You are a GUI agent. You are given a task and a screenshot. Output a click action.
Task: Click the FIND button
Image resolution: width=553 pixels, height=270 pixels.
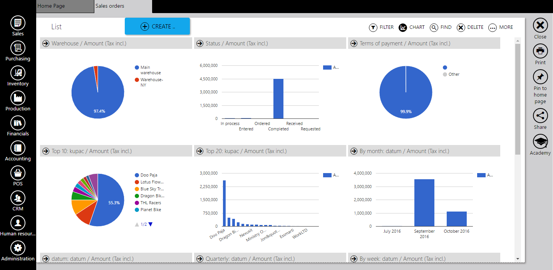[x=441, y=27]
